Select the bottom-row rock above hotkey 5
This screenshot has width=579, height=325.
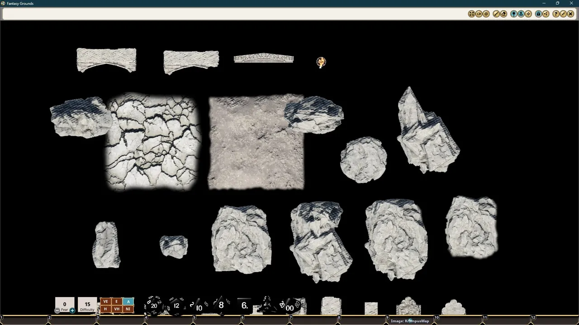(x=241, y=239)
